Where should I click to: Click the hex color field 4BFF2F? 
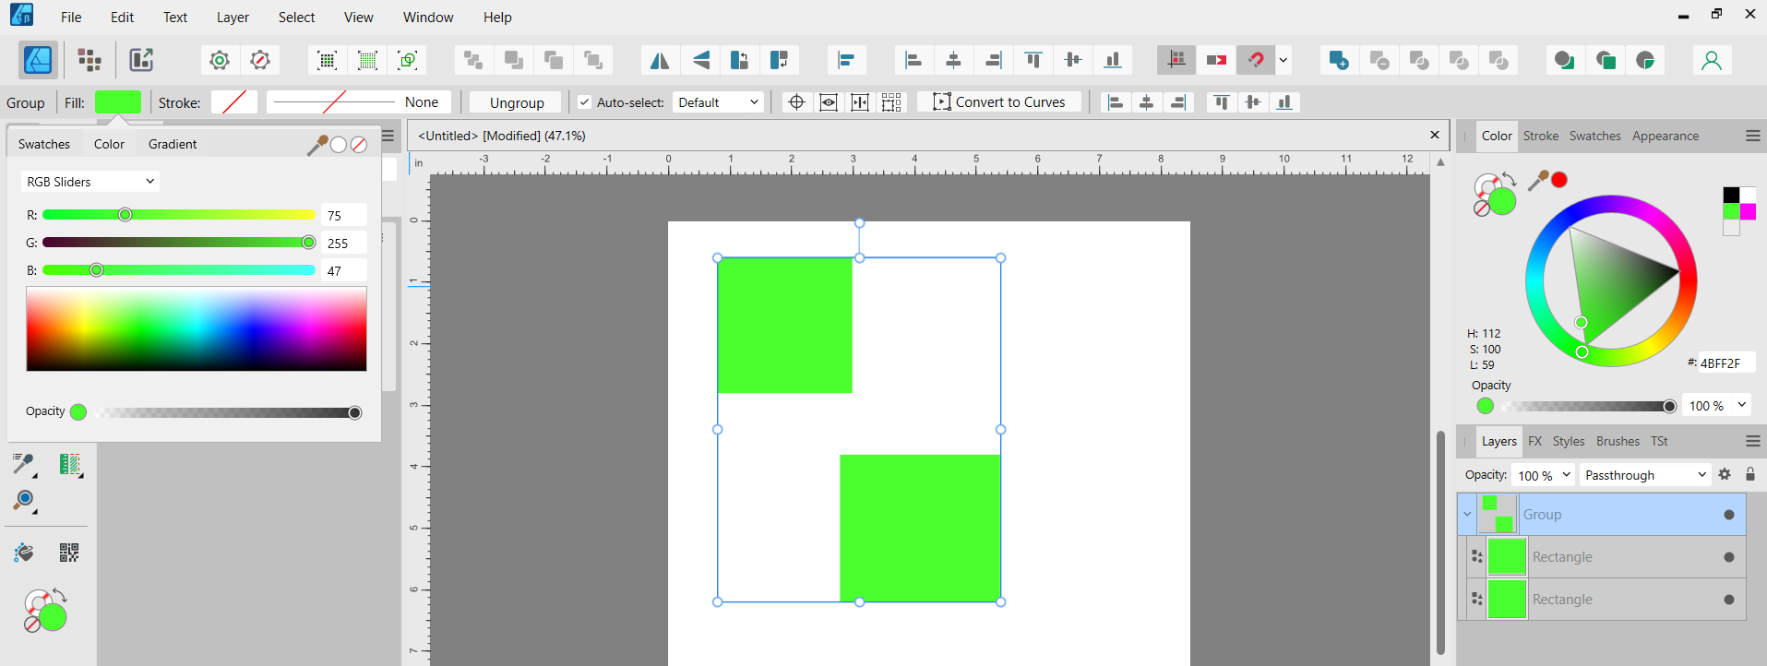[x=1726, y=363]
